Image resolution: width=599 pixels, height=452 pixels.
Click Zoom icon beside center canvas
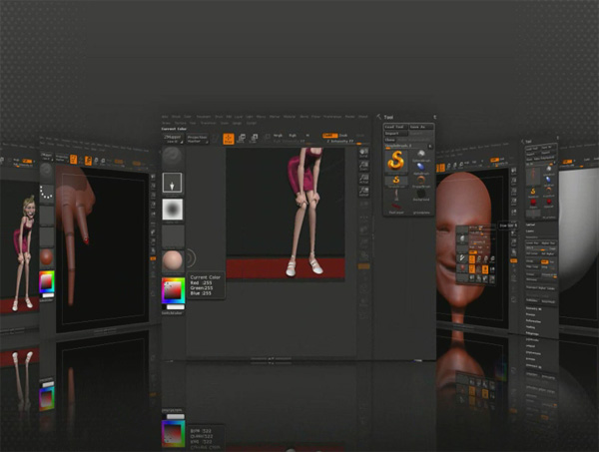(363, 166)
